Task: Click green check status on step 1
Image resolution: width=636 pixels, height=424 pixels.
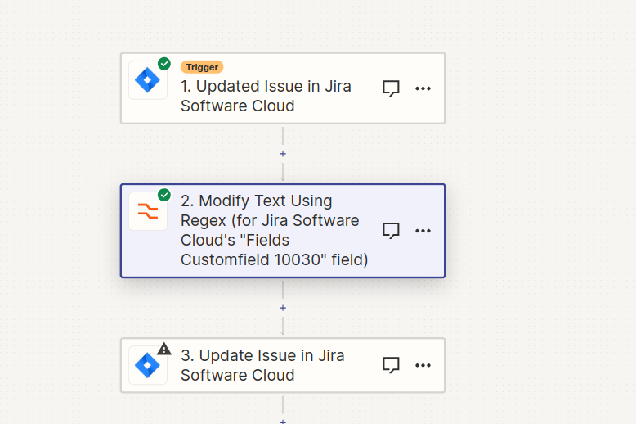Action: pos(164,64)
